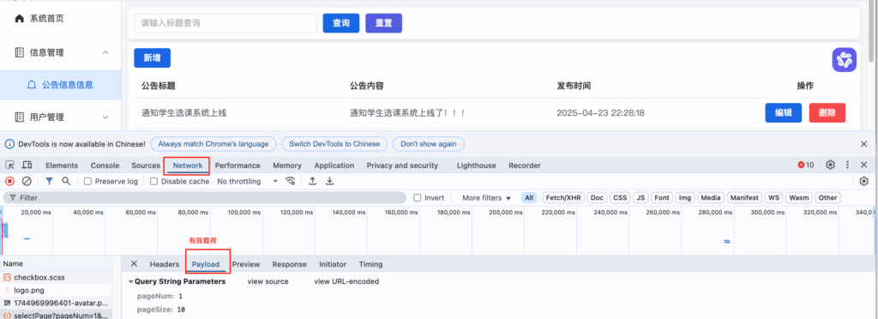Click Switch DevTools to Chinese
The image size is (878, 319).
(x=334, y=144)
